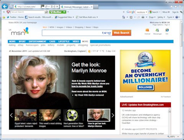This screenshot has width=184, height=140.
Task: Open the Page menu dropdown
Action: pyautogui.click(x=152, y=17)
